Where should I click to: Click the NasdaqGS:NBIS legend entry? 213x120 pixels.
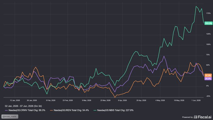tap(113, 110)
